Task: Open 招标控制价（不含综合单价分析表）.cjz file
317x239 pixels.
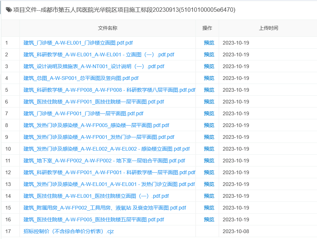Action: 68,231
